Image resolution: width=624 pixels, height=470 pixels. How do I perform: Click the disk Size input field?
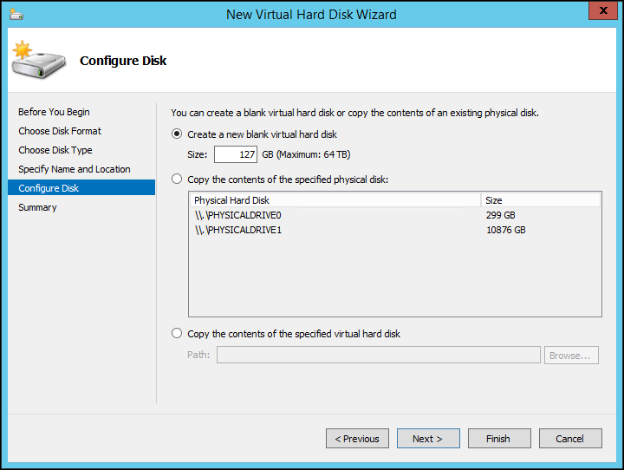point(236,154)
